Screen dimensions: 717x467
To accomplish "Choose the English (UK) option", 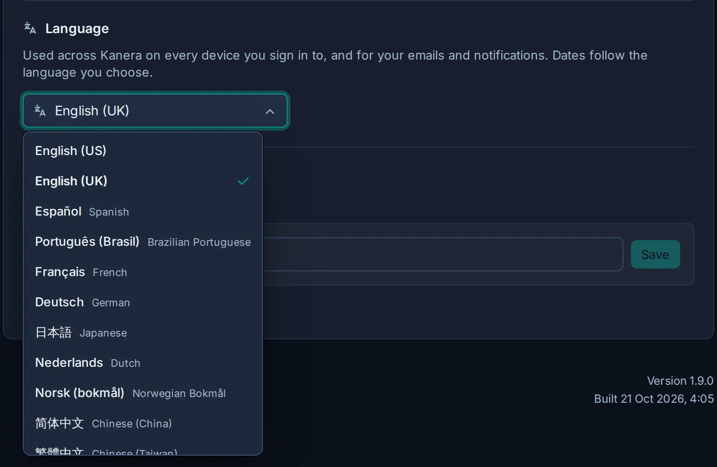I will [143, 181].
